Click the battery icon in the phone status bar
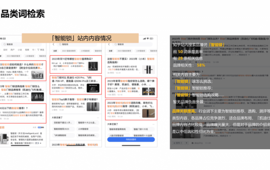Screen dimensions: 270x170 [x=152, y=39]
